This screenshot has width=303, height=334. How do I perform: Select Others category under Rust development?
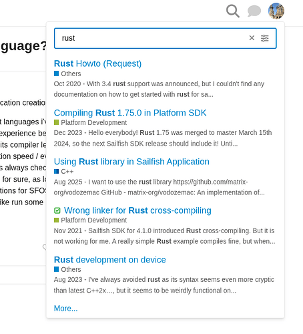(x=67, y=269)
